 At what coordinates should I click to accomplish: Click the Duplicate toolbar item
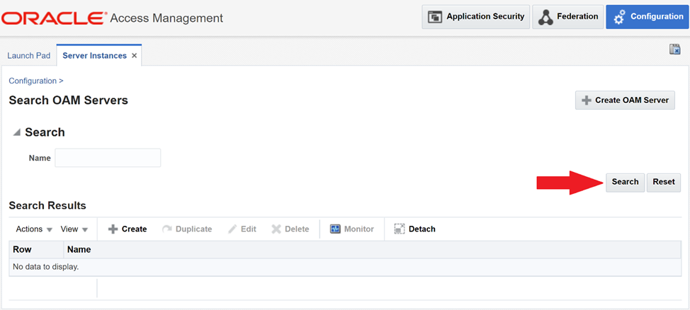[x=187, y=229]
